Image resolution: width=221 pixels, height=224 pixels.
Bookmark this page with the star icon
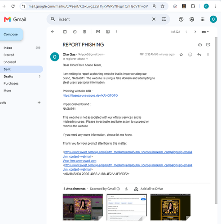(x=163, y=6)
